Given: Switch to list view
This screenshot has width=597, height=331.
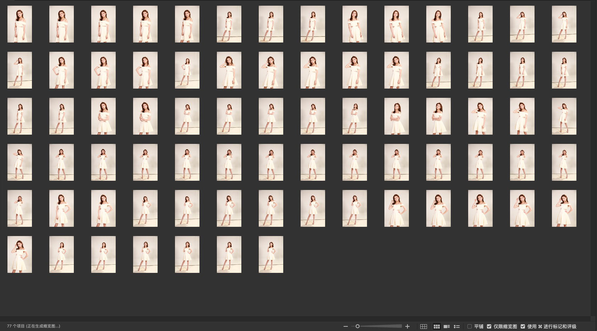Looking at the screenshot, I should pos(457,326).
